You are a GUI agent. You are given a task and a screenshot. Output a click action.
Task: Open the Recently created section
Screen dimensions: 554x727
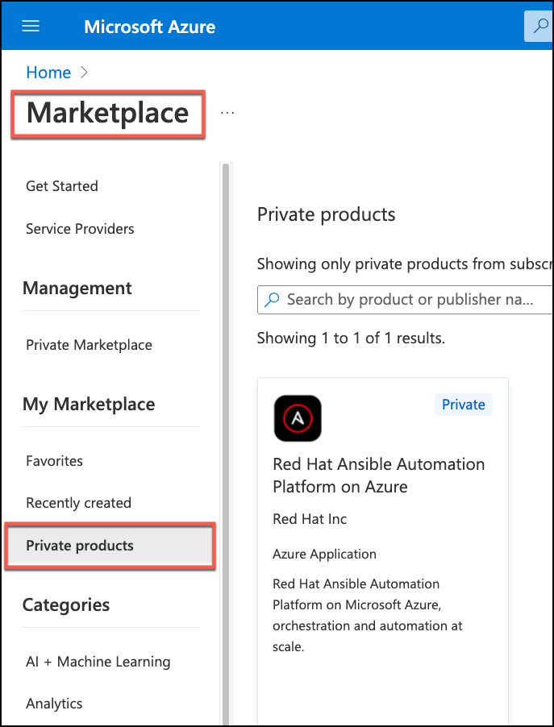click(78, 502)
